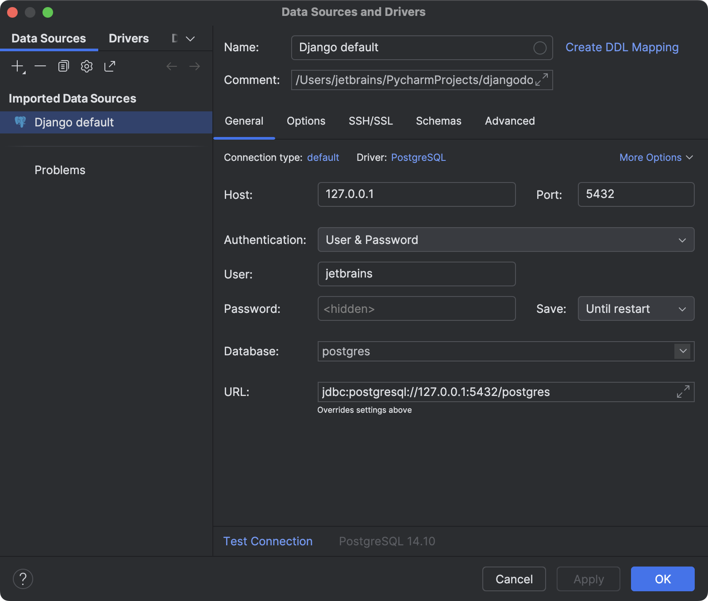
Task: Click the Create DDL Mapping link
Action: [x=622, y=47]
